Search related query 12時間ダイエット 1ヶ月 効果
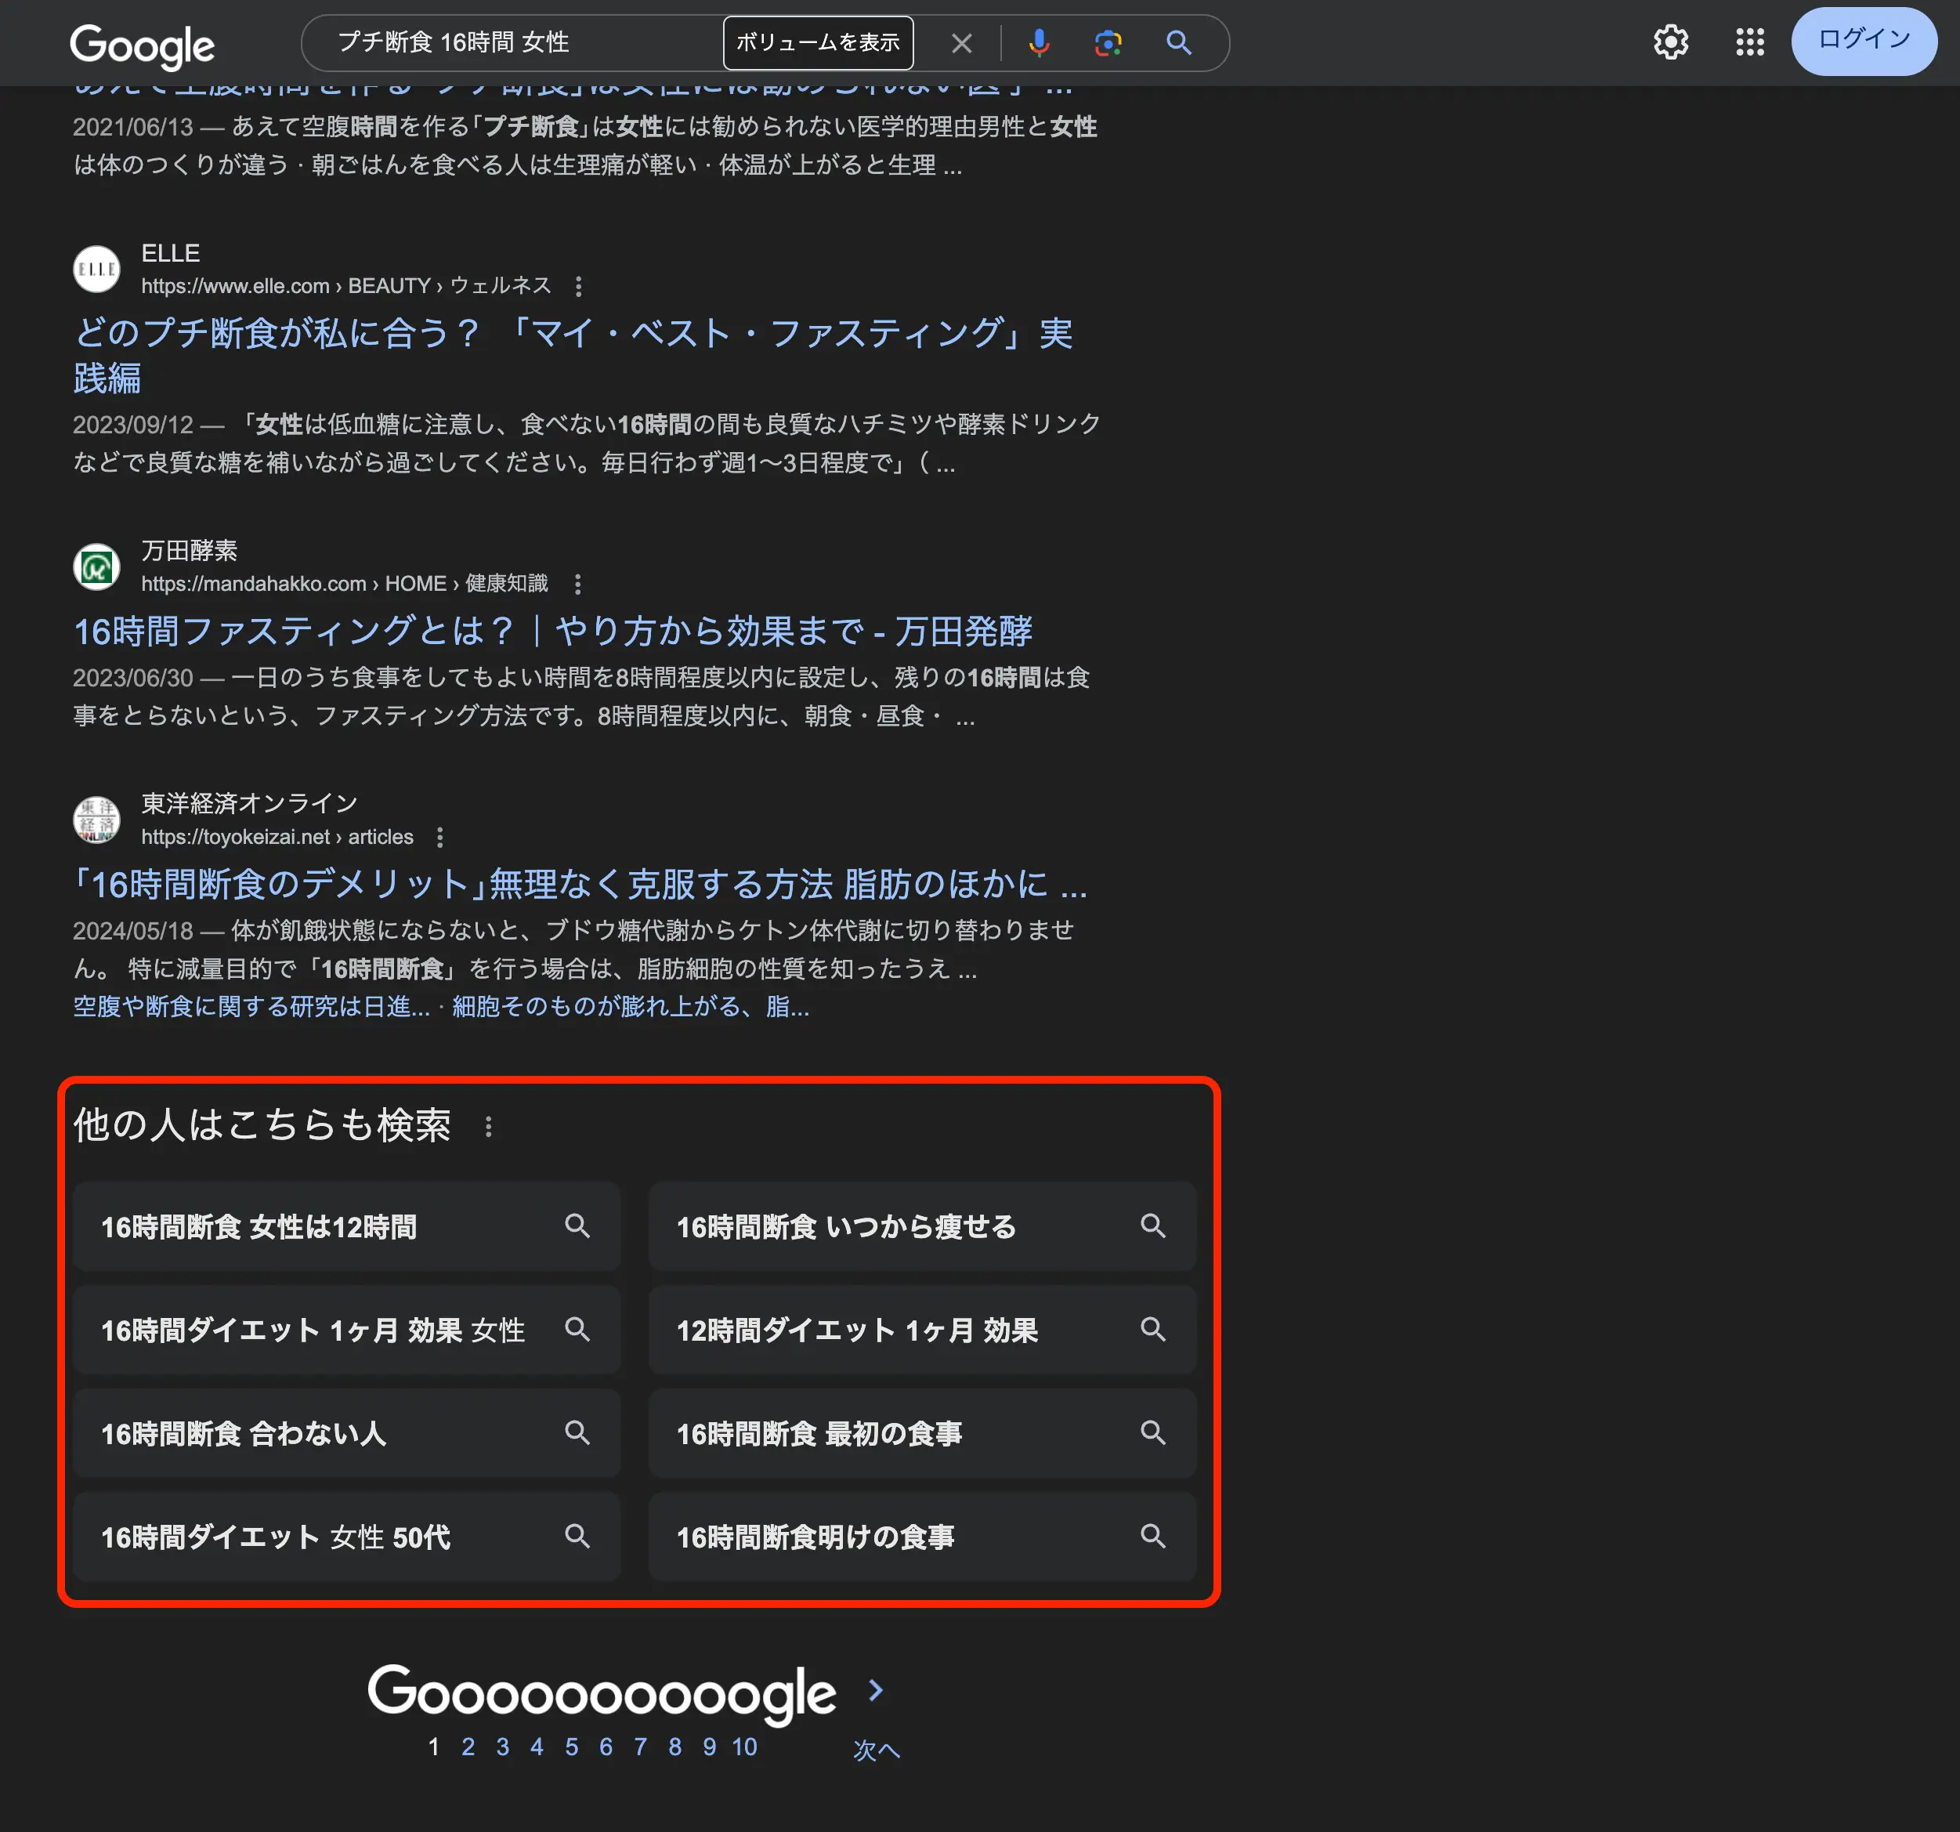Screen dimensions: 1960x1832 point(922,1331)
